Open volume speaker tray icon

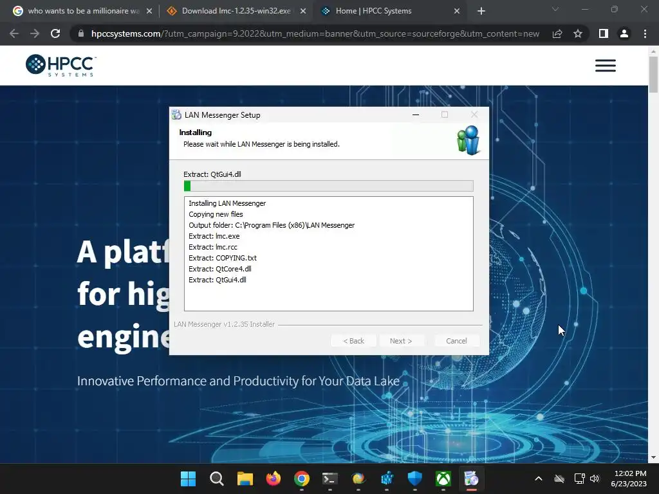point(594,479)
